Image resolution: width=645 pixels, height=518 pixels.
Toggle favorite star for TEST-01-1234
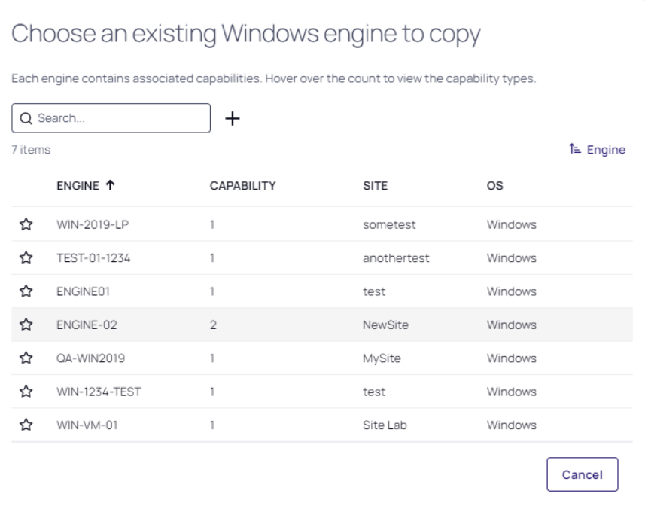[x=26, y=258]
